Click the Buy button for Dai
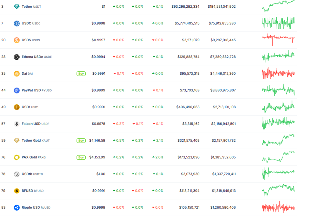The width and height of the screenshot is (309, 217). click(x=81, y=73)
